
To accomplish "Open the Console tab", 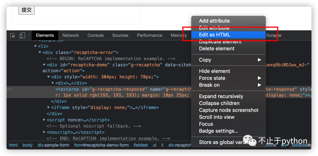I will coord(95,35).
